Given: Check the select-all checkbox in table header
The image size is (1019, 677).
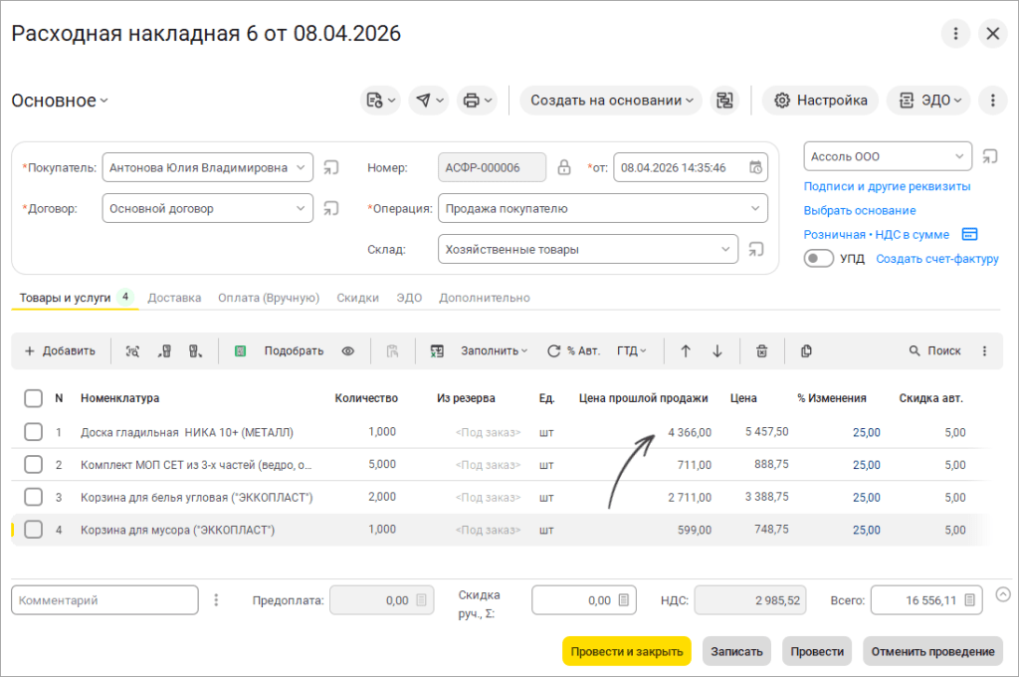Looking at the screenshot, I should tap(33, 398).
